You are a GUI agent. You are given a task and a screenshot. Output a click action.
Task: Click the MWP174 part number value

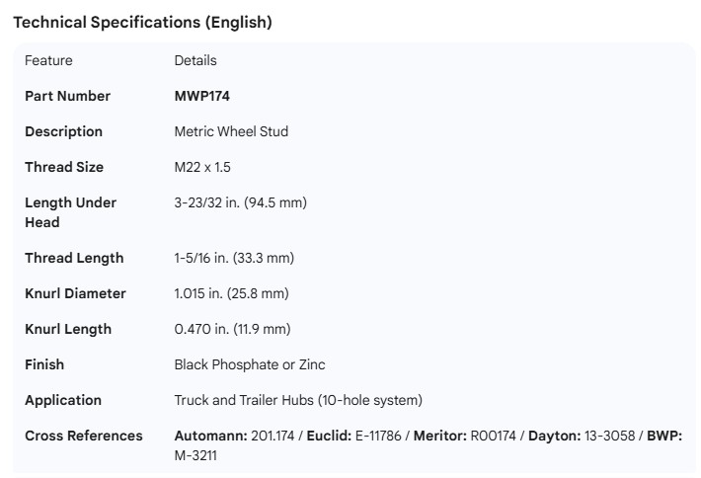click(202, 96)
